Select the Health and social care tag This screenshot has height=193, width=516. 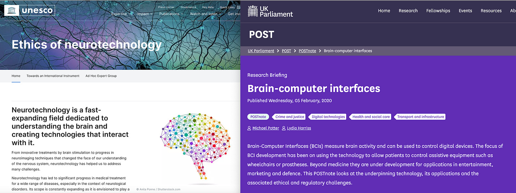[371, 117]
